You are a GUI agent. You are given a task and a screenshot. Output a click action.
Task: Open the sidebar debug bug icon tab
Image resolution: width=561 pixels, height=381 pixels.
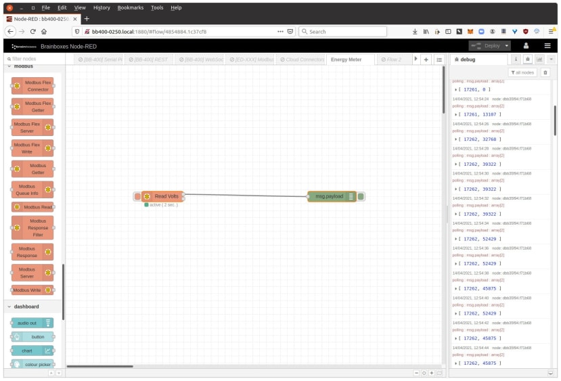[x=527, y=60]
